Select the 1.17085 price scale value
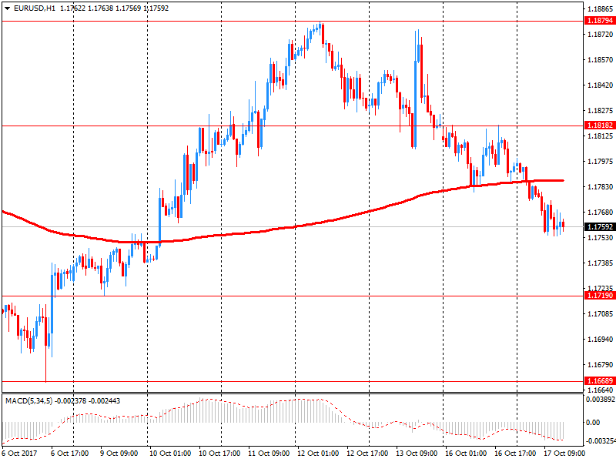Screen dimensions: 616x462 (x=601, y=314)
